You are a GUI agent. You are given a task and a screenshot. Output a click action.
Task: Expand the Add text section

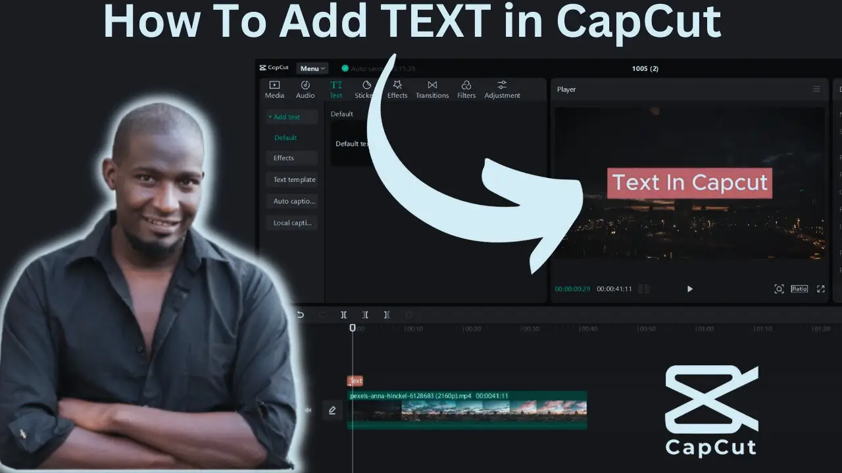coord(291,117)
